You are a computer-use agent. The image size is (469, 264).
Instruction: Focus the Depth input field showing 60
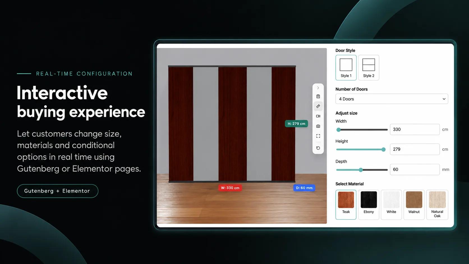pos(415,169)
